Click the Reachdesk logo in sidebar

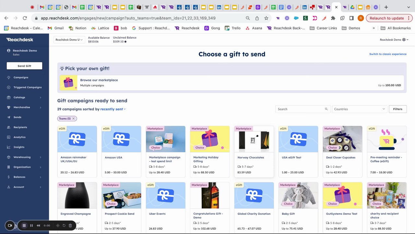19,39
